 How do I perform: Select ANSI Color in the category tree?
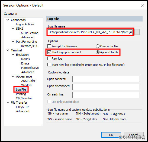28,81
